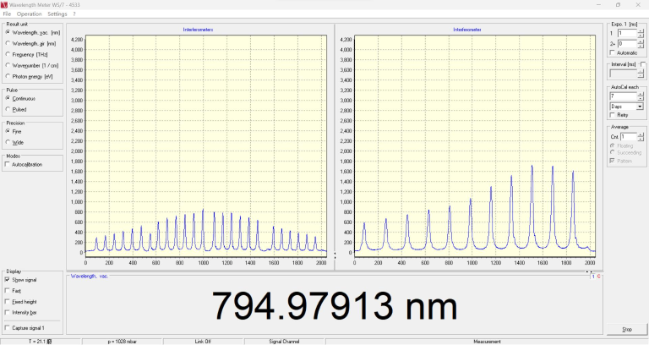This screenshot has height=345, width=649.
Task: Click the 'Wavelength, vac.' result label
Action: pyautogui.click(x=90, y=276)
